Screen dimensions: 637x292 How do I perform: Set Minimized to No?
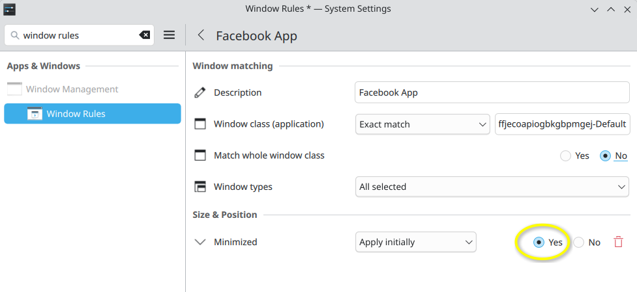point(579,242)
